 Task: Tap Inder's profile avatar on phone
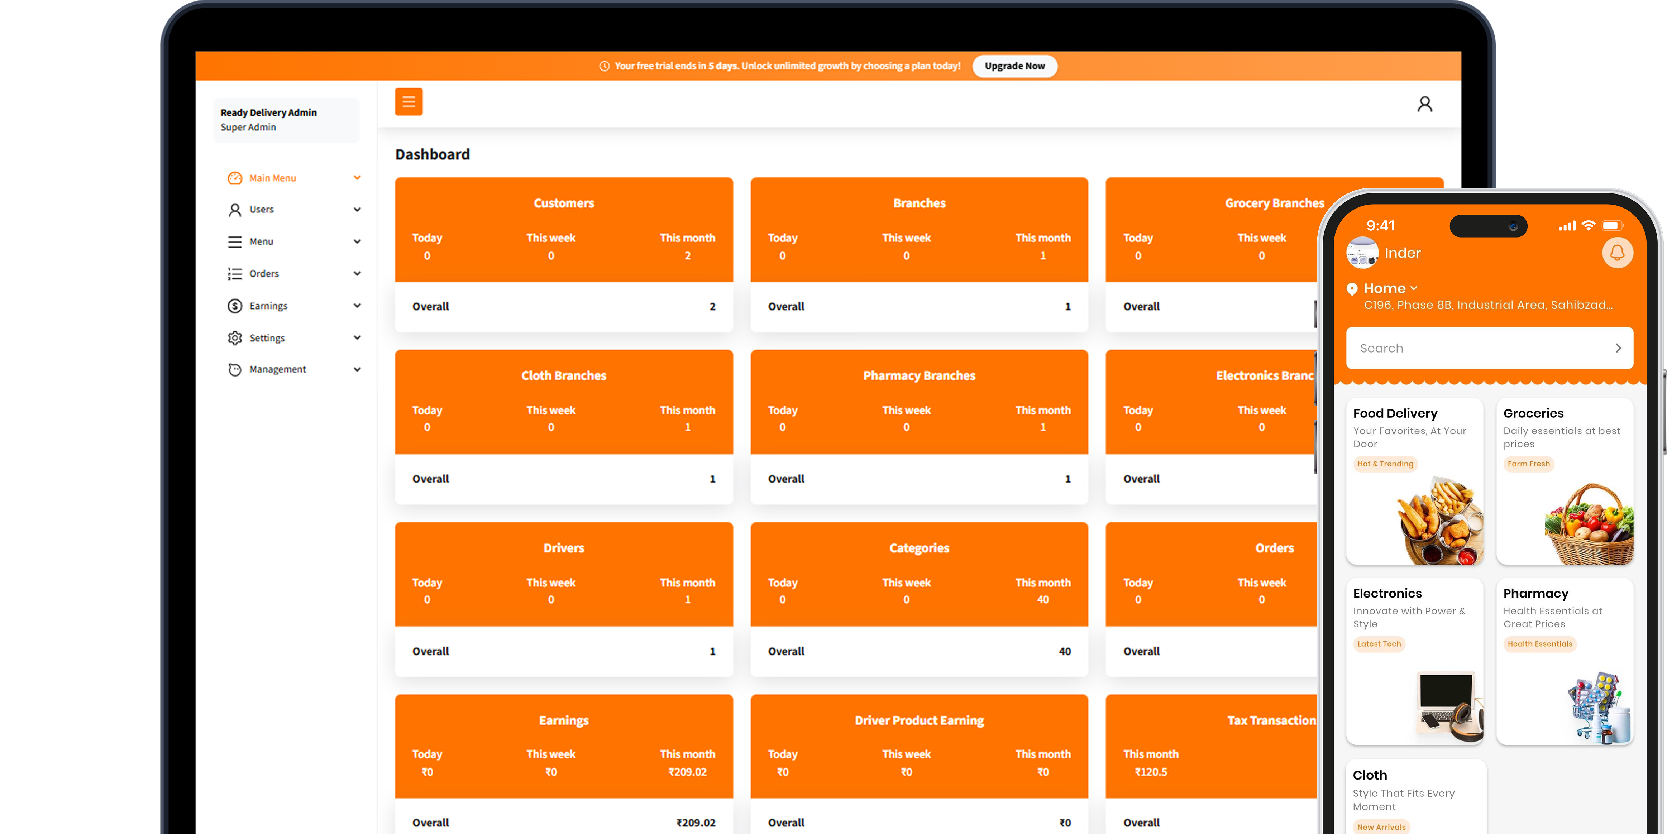[1362, 252]
